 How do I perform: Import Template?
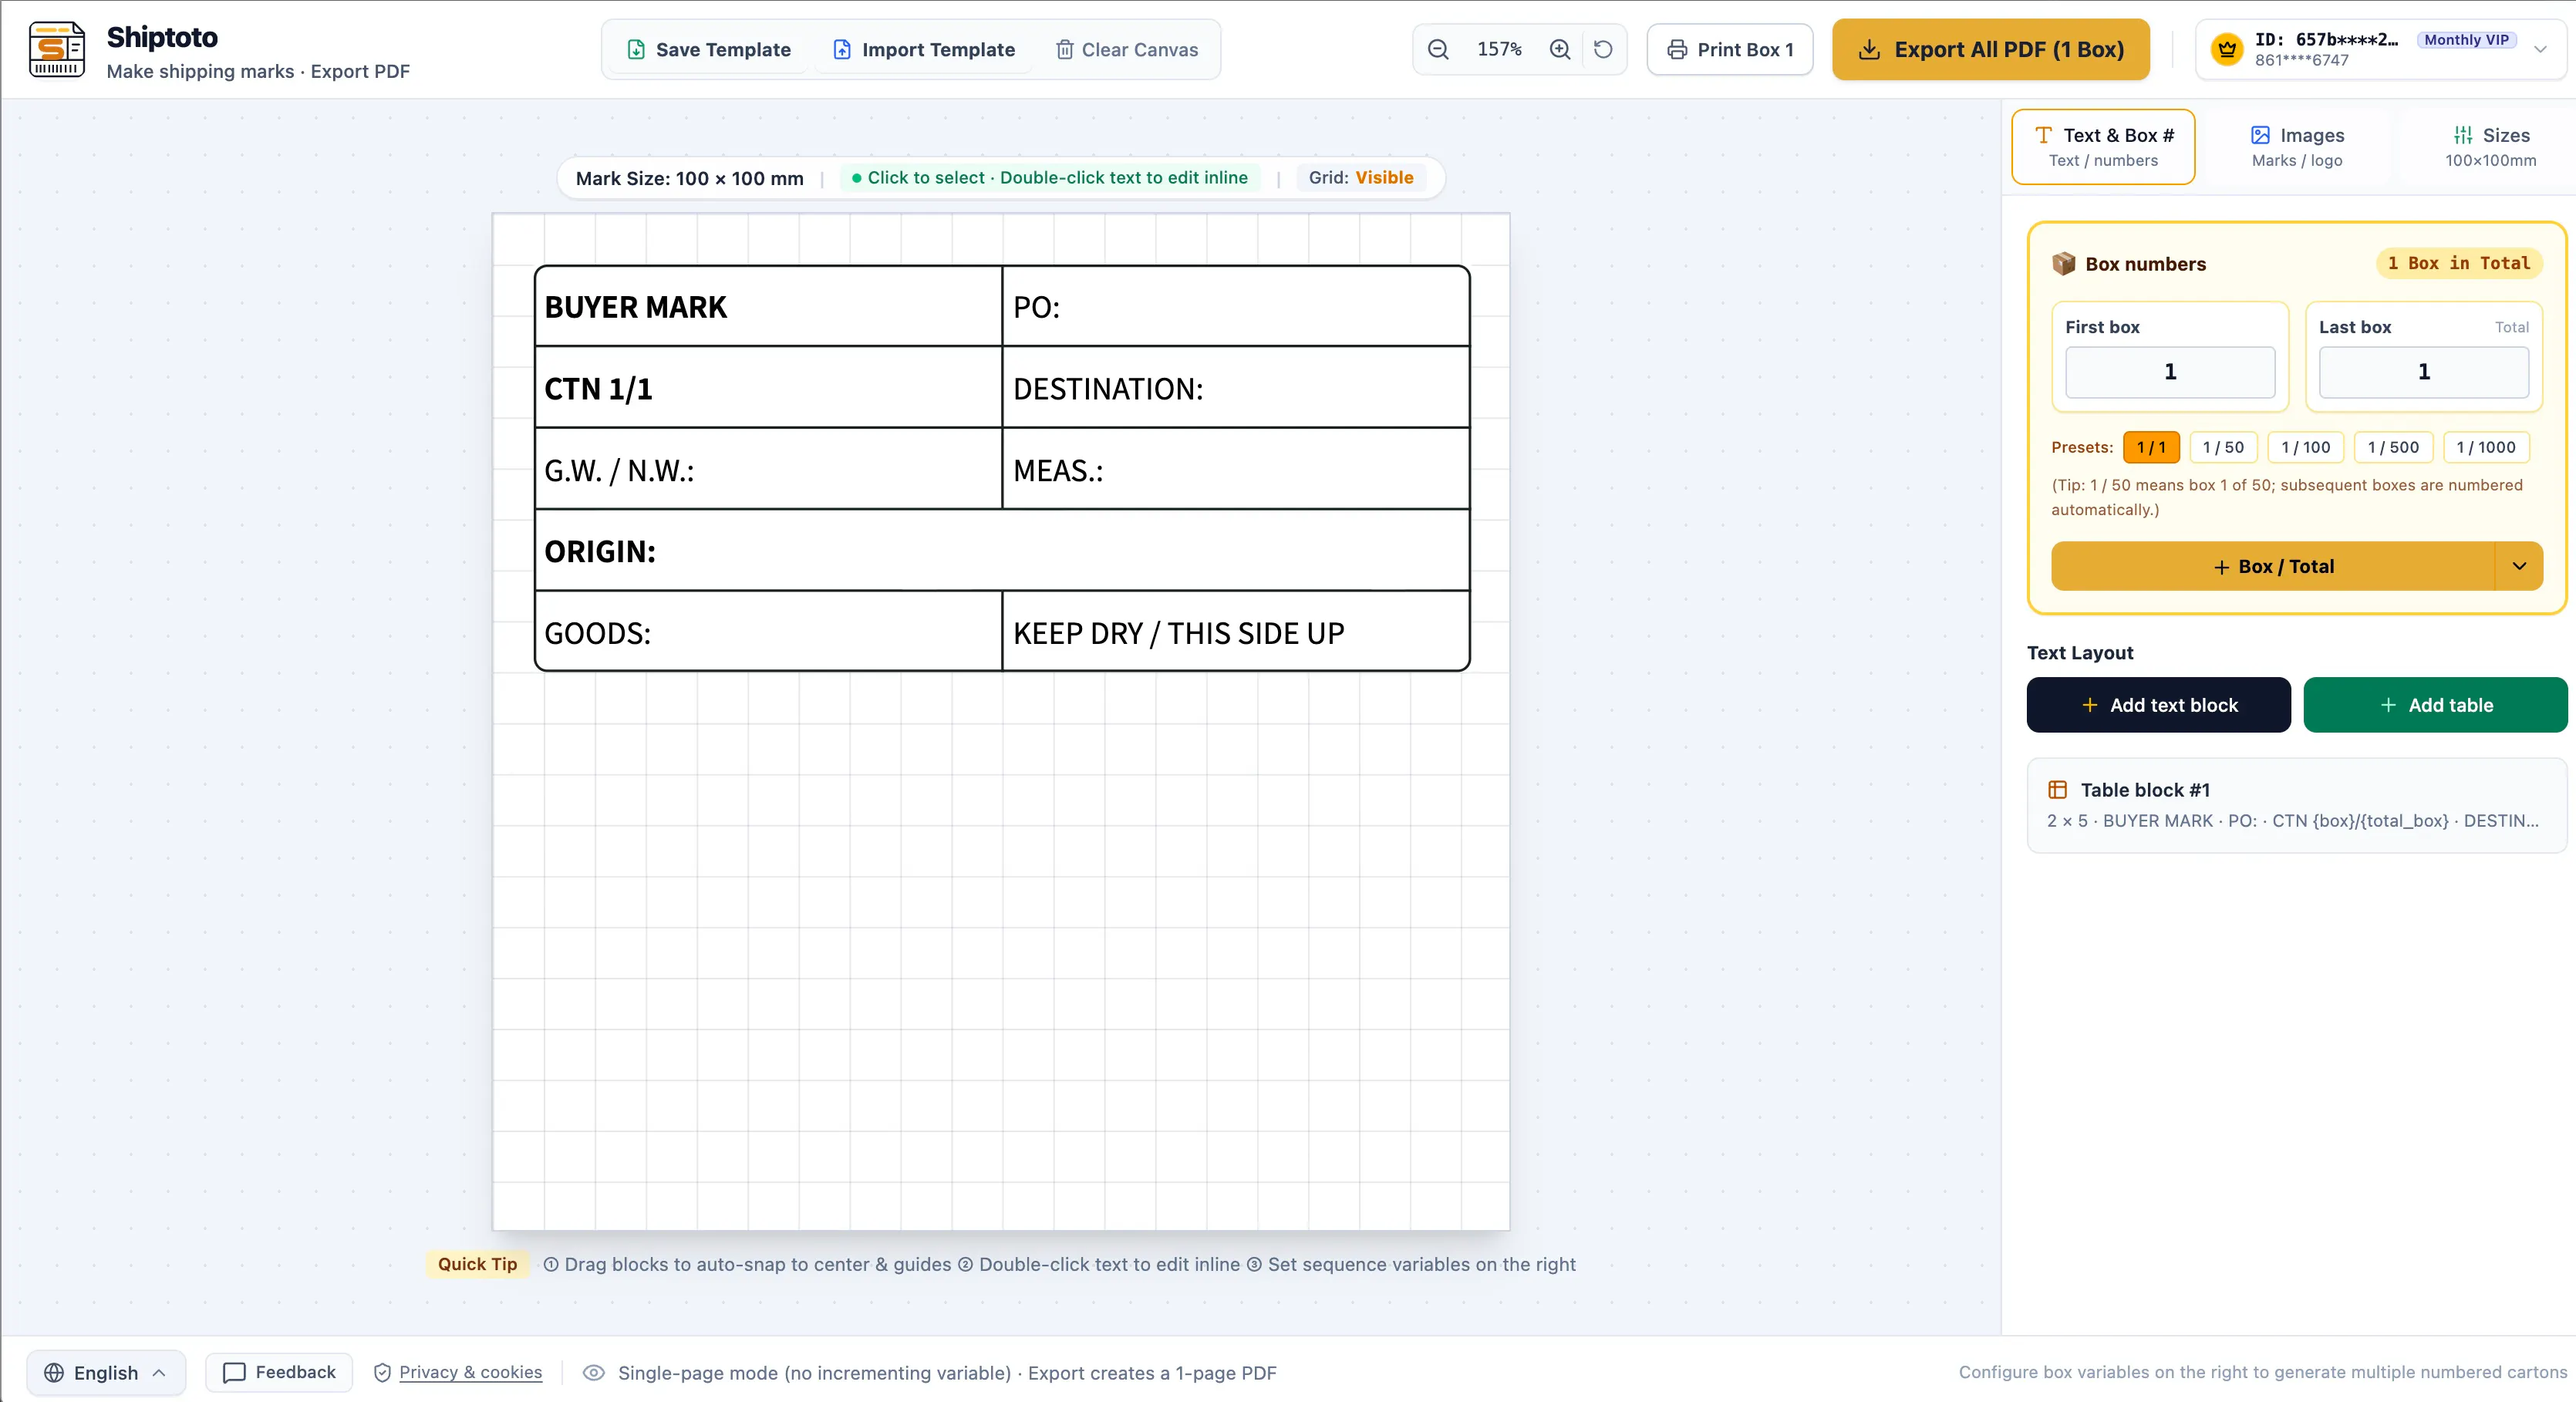[x=924, y=49]
